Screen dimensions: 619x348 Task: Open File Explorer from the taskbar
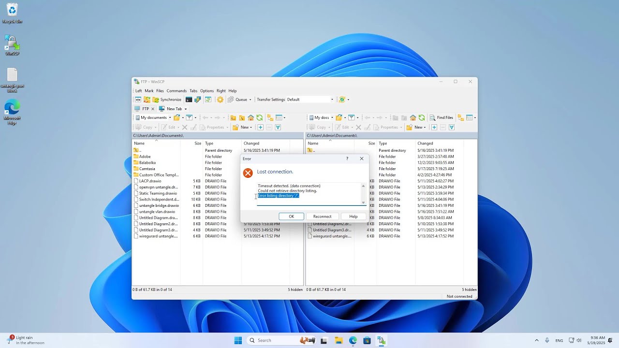pyautogui.click(x=338, y=340)
